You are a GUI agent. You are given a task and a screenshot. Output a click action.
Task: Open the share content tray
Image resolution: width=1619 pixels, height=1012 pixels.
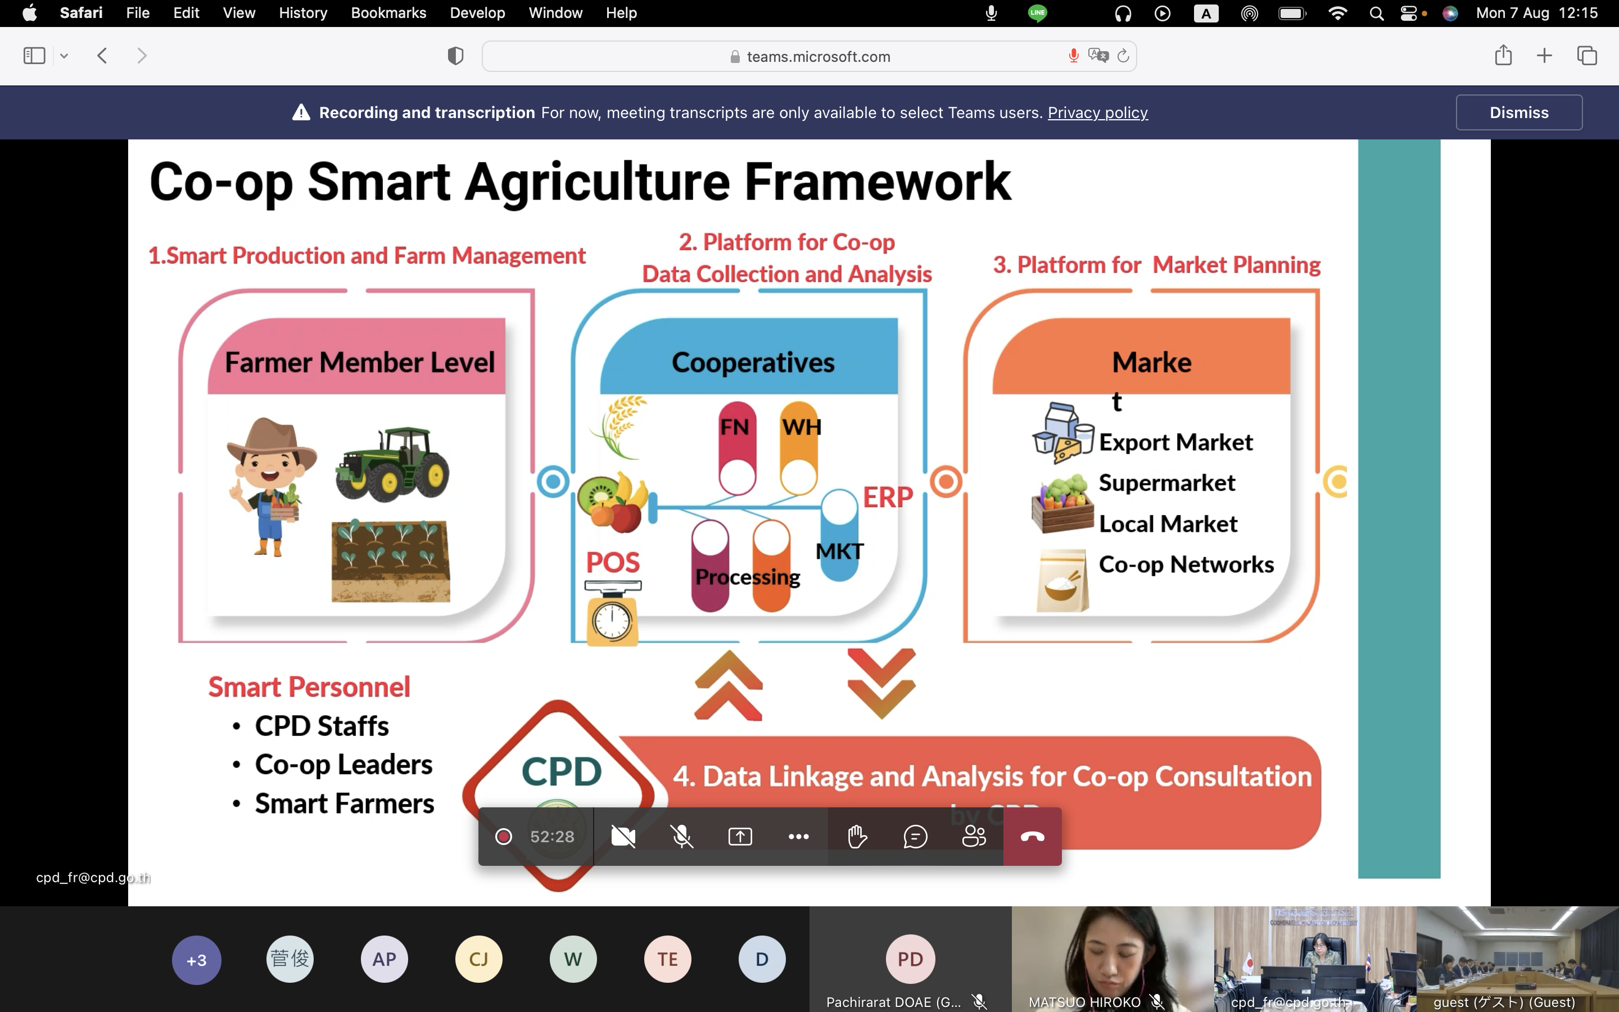(x=740, y=836)
